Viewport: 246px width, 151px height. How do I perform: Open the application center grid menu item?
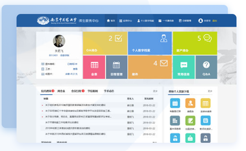click(126, 21)
